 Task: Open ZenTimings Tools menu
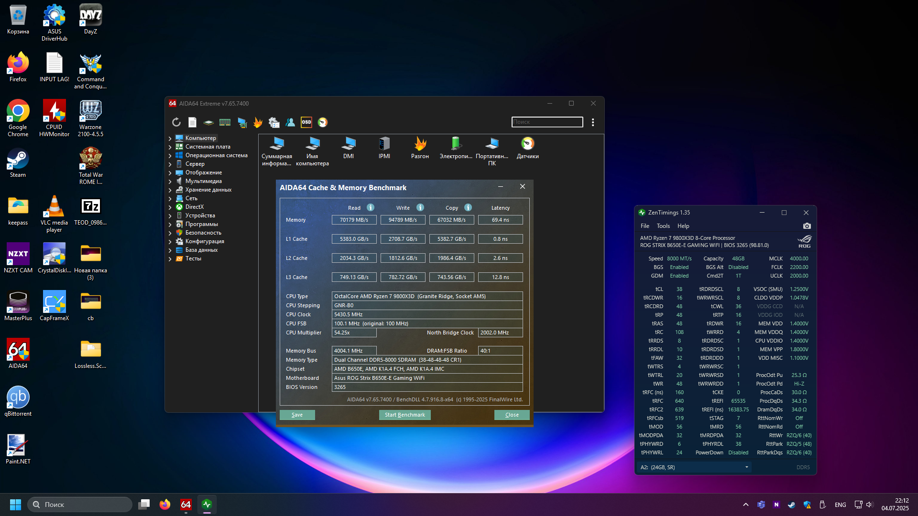click(x=663, y=226)
